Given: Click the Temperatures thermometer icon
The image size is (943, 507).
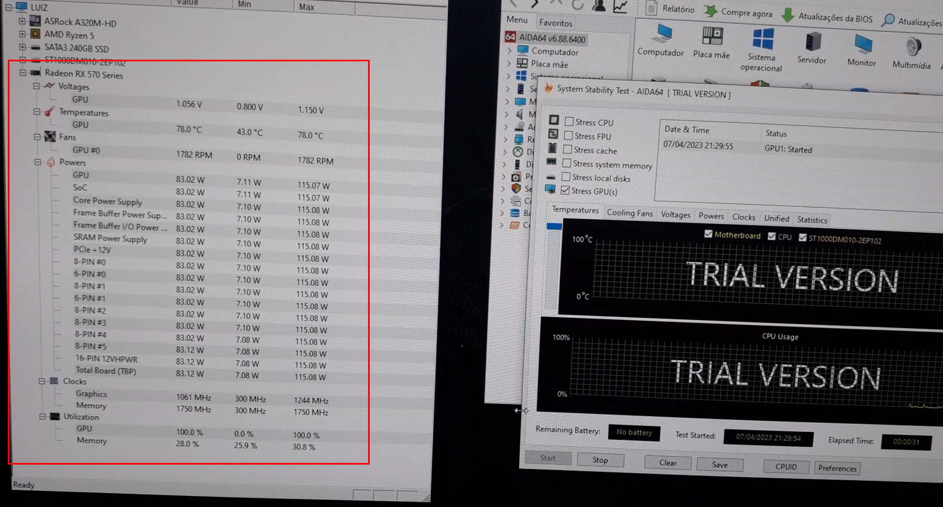Looking at the screenshot, I should pos(50,111).
